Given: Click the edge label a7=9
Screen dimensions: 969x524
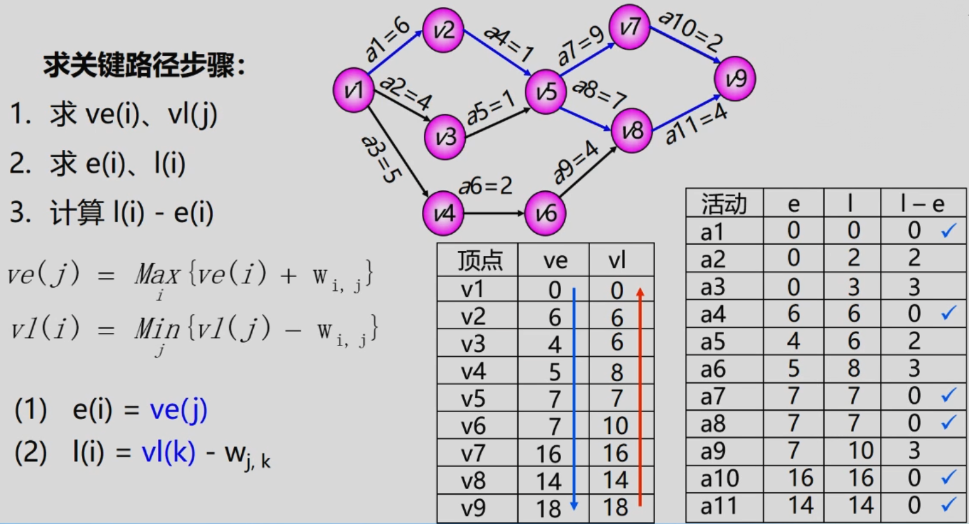Looking at the screenshot, I should click(x=581, y=46).
